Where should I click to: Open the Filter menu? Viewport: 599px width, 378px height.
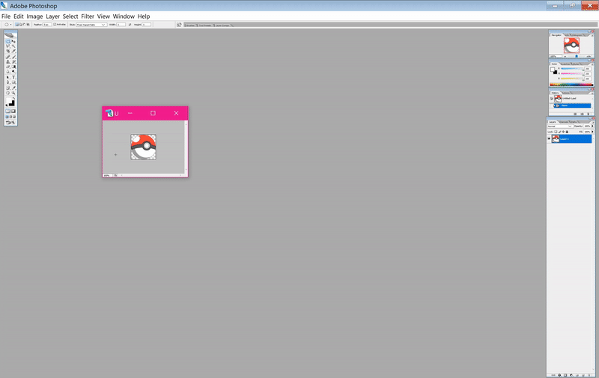88,16
